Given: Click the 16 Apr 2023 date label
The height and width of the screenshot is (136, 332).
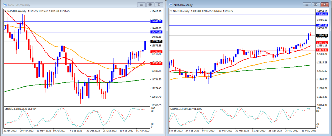Looking at the screenshot, I should [143, 131].
